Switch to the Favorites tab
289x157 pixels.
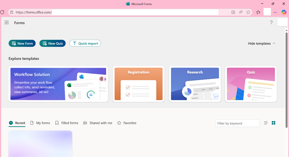pos(127,123)
